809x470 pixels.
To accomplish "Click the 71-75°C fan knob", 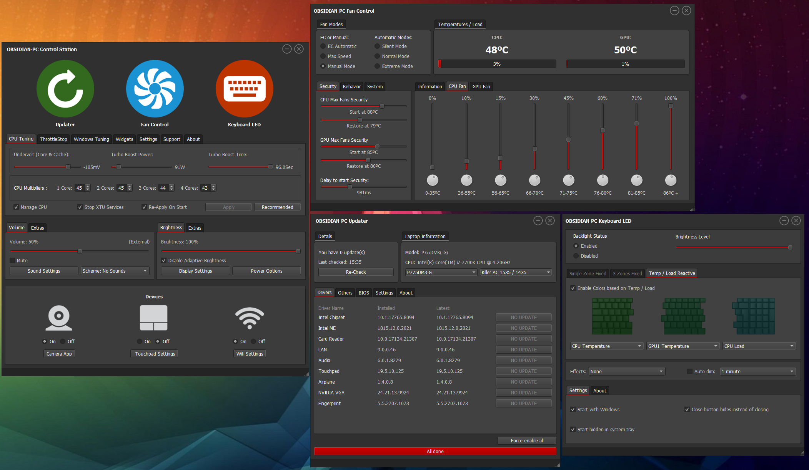I will point(569,180).
